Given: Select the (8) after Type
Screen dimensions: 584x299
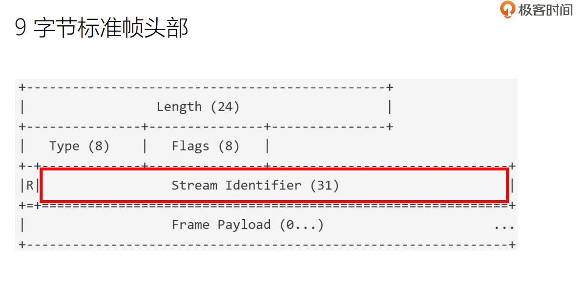Looking at the screenshot, I should click(x=99, y=146).
